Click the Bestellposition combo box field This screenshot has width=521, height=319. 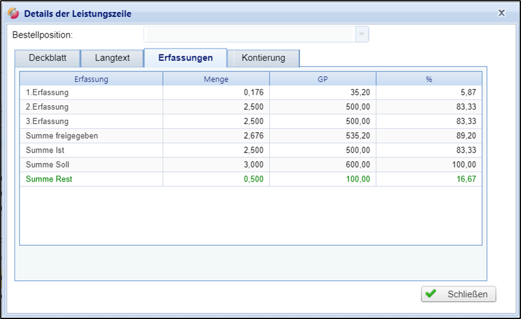249,35
